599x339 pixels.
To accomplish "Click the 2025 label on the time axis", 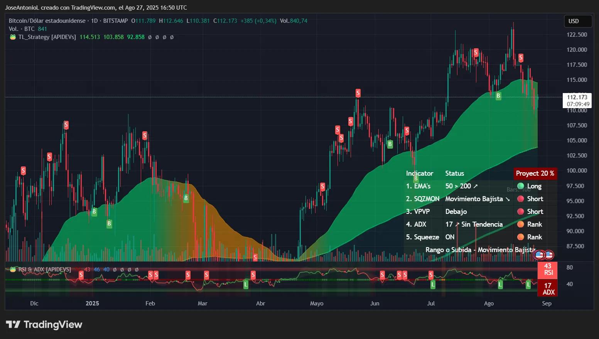I will pos(92,303).
